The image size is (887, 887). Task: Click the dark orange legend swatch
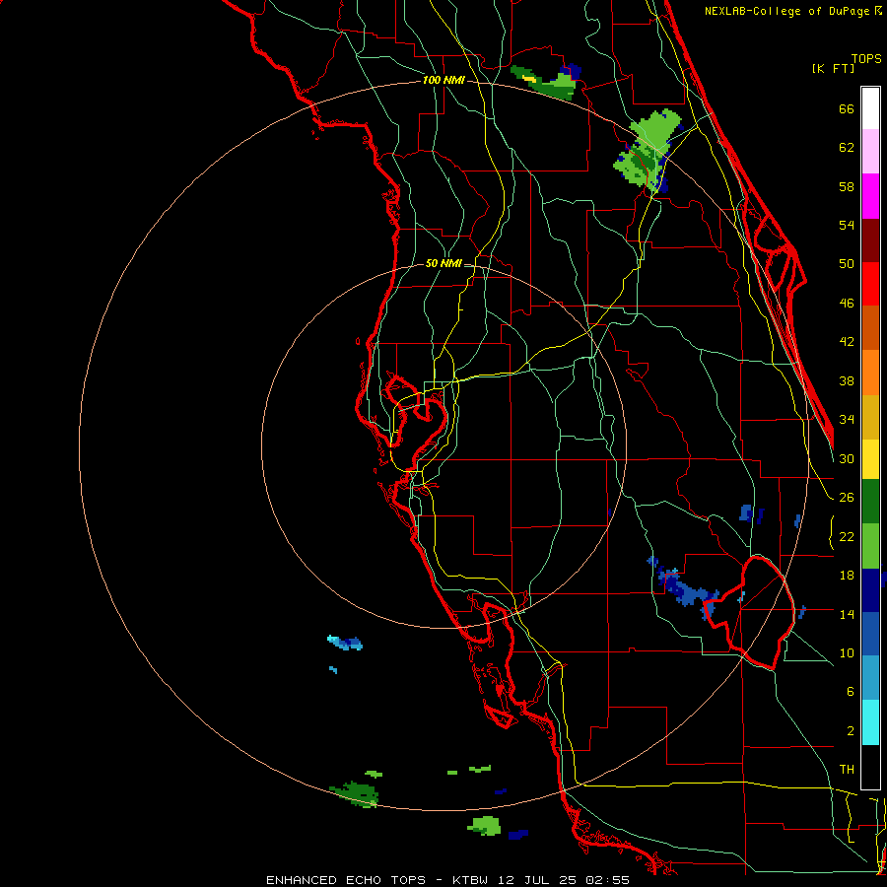click(870, 328)
